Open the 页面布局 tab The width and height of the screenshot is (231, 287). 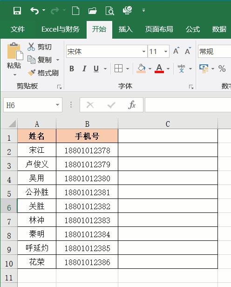click(x=159, y=29)
